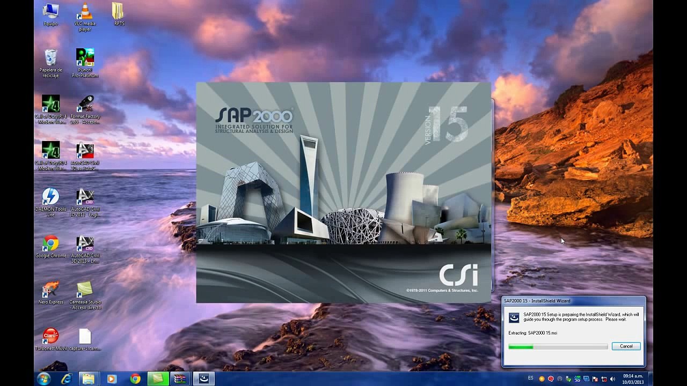
Task: Select the Equipo desktop icon
Action: (x=50, y=14)
